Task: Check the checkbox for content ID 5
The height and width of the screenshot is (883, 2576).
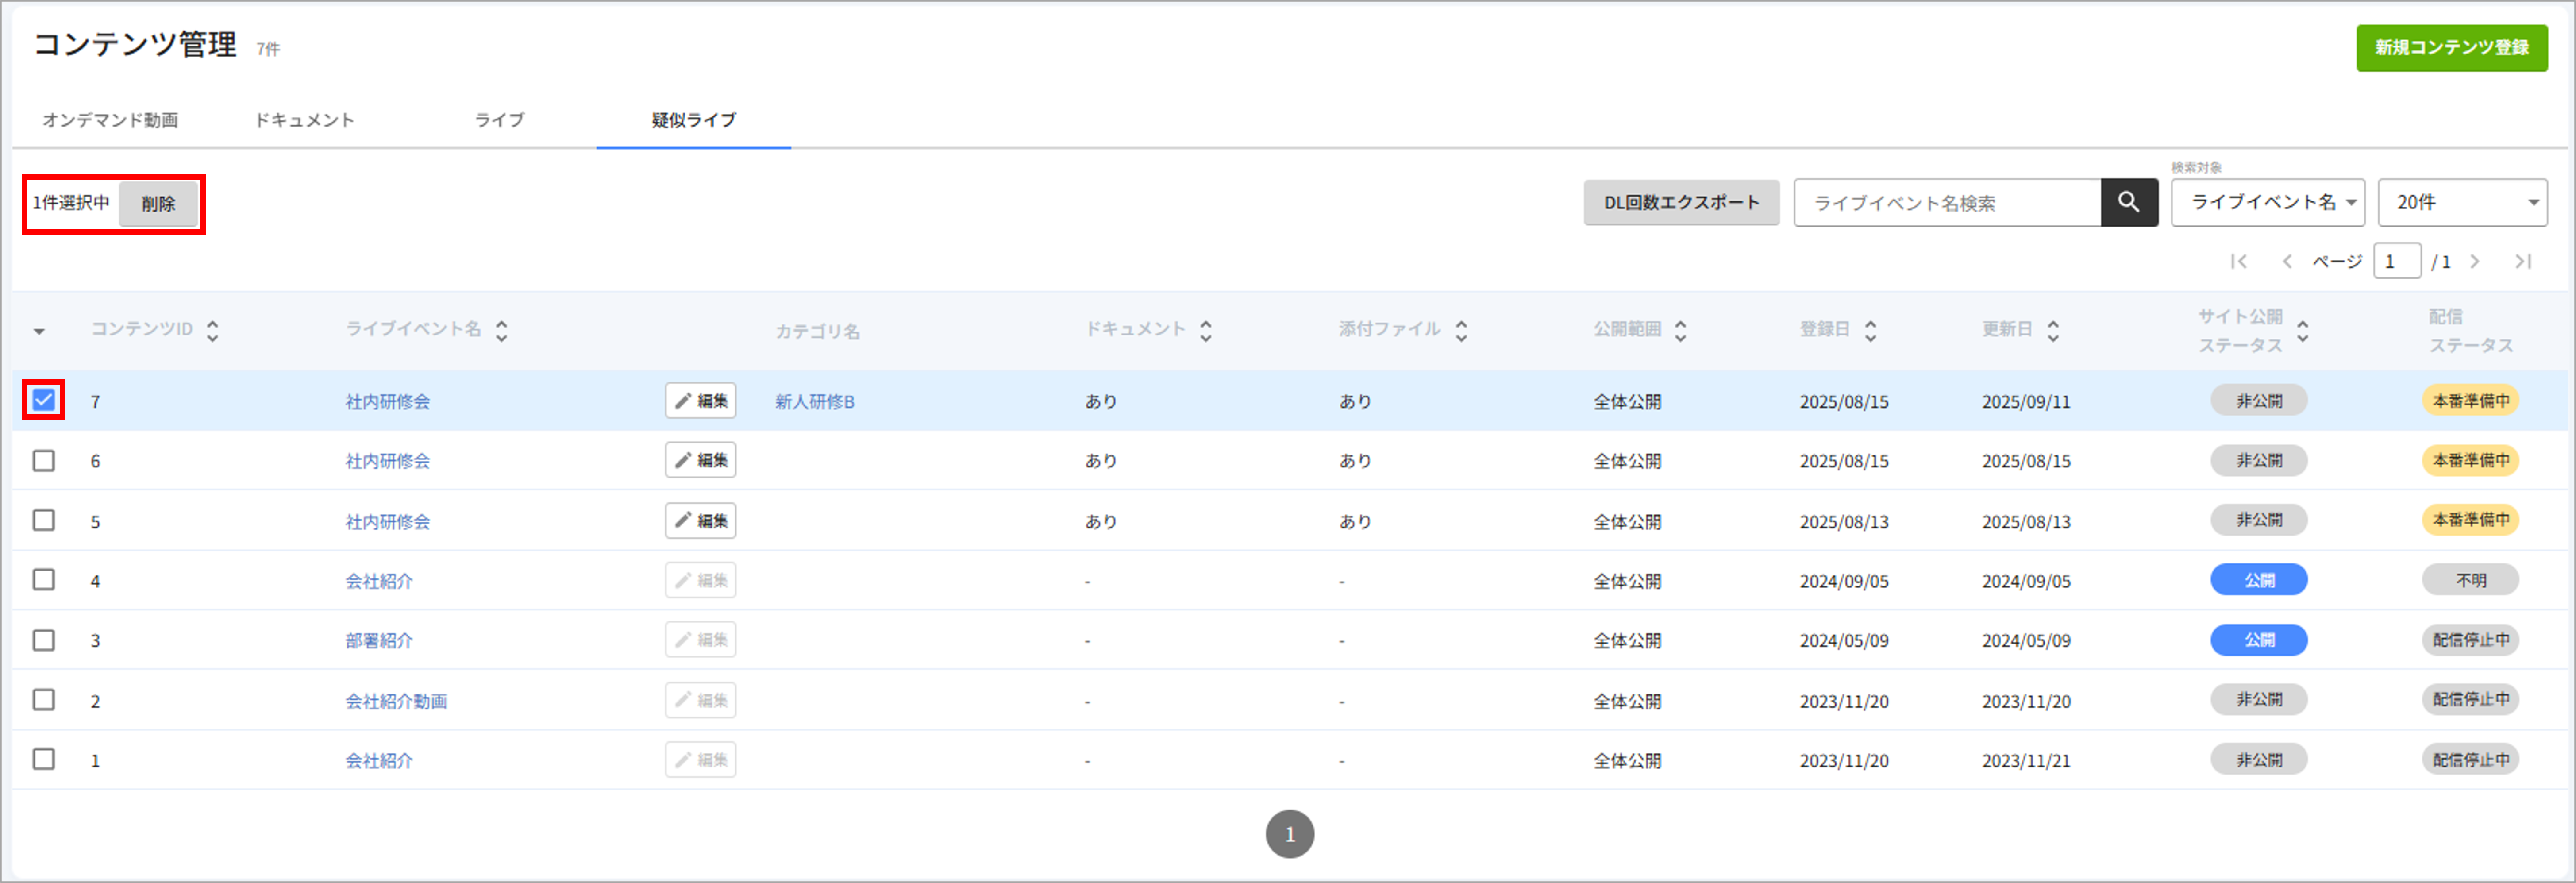Action: (43, 520)
